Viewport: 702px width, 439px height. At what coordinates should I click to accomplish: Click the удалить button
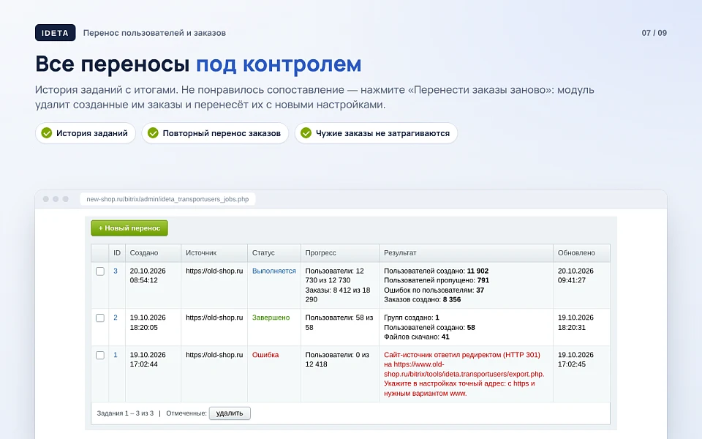click(230, 413)
